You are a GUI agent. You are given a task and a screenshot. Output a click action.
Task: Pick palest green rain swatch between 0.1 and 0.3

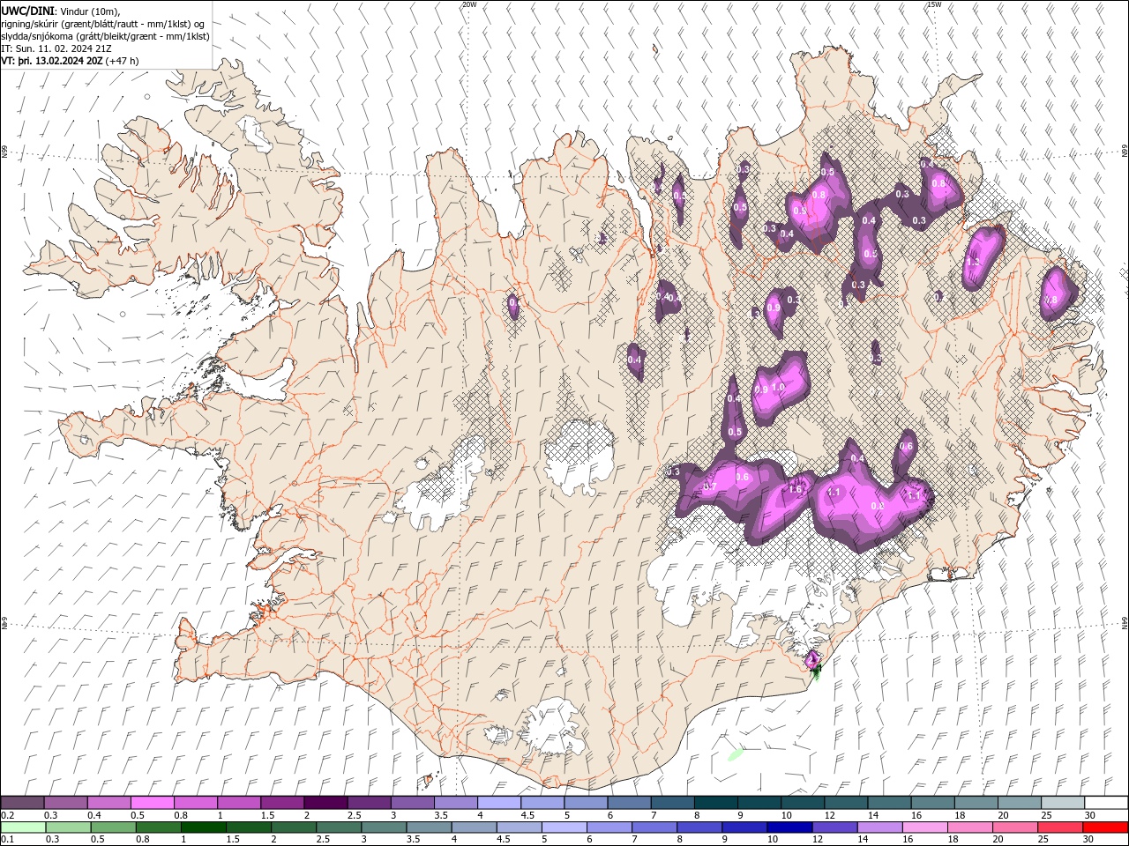tap(23, 827)
